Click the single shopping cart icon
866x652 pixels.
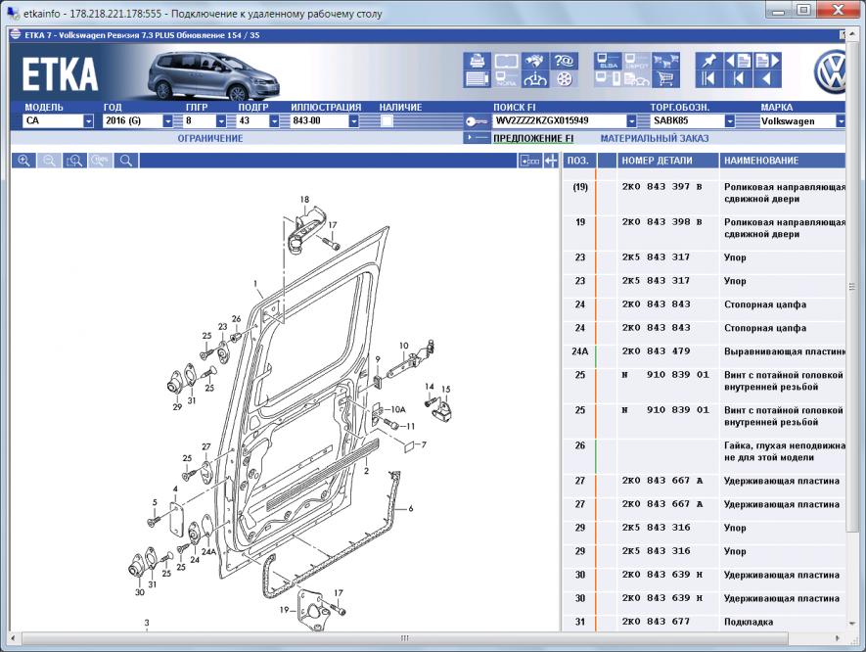665,79
